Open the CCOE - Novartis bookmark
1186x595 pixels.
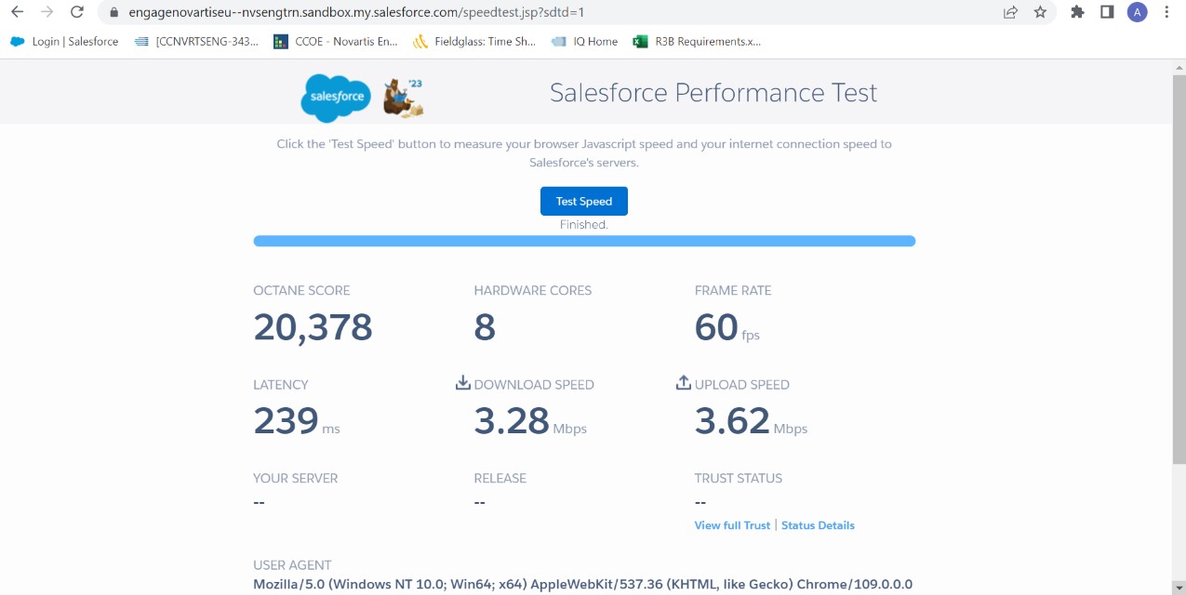(336, 41)
